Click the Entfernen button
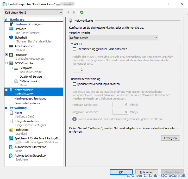Viewport: 188px width, 179px height. coord(171,138)
